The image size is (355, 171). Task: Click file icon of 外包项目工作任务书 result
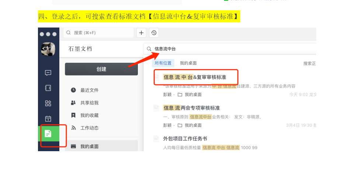156,139
